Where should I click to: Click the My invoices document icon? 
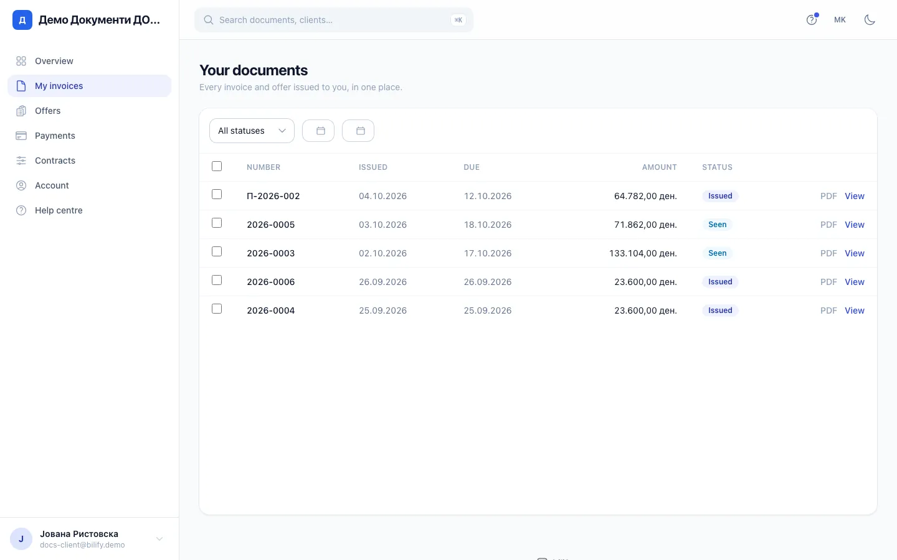point(21,86)
